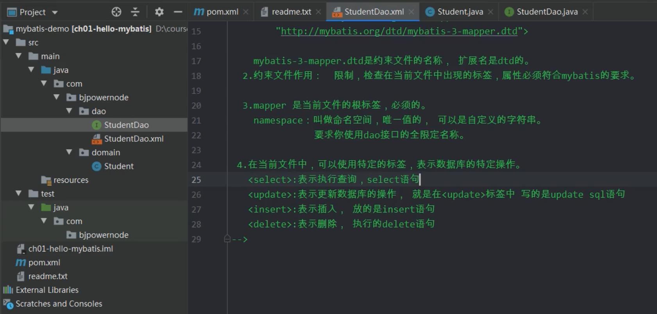Click the locate/select opened file target icon
657x314 pixels.
[x=116, y=12]
